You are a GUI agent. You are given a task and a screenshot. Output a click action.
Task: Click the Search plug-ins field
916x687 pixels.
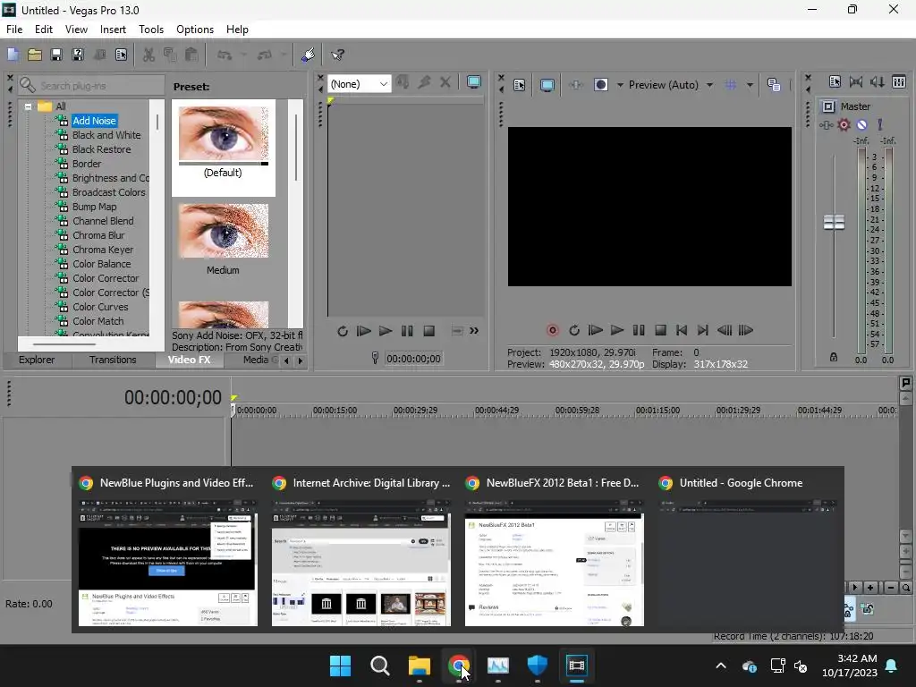click(x=91, y=85)
